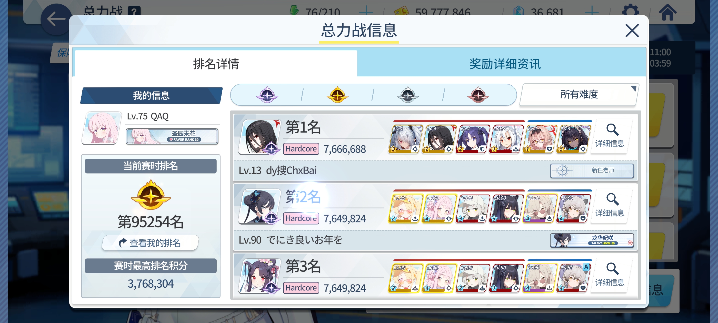The width and height of the screenshot is (718, 323).
Task: Click first-place player's avatar portrait
Action: coord(260,137)
